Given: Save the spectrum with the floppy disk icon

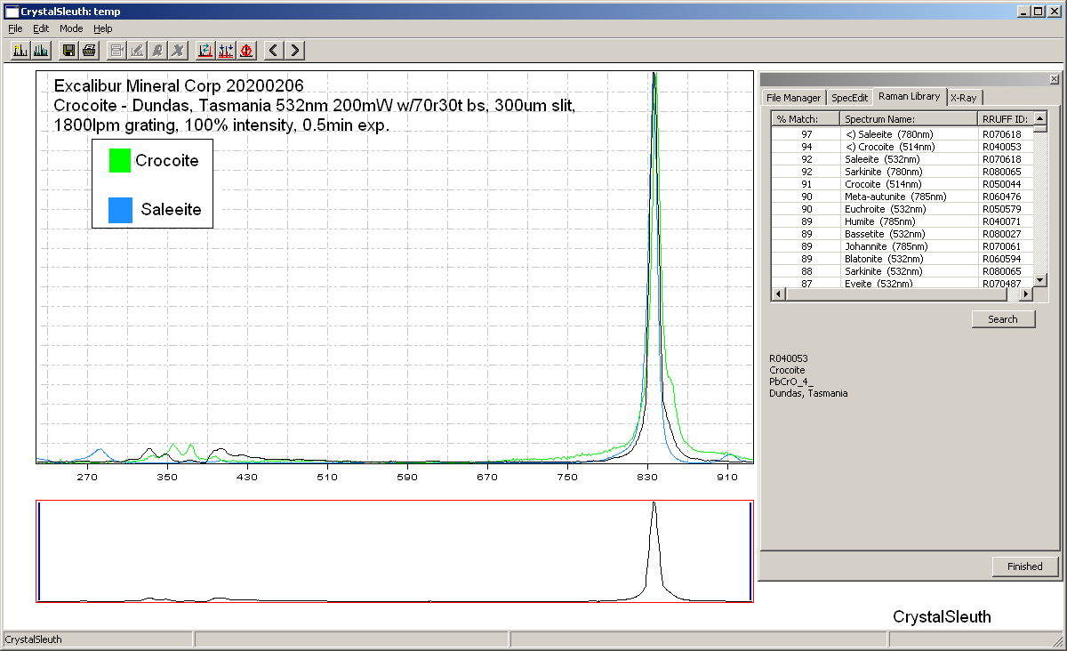Looking at the screenshot, I should pyautogui.click(x=68, y=50).
